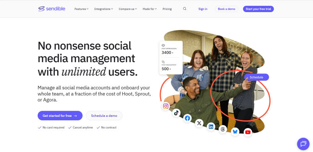Click the Schedule pill on photo
Screen dimensions: 313x152
point(257,77)
